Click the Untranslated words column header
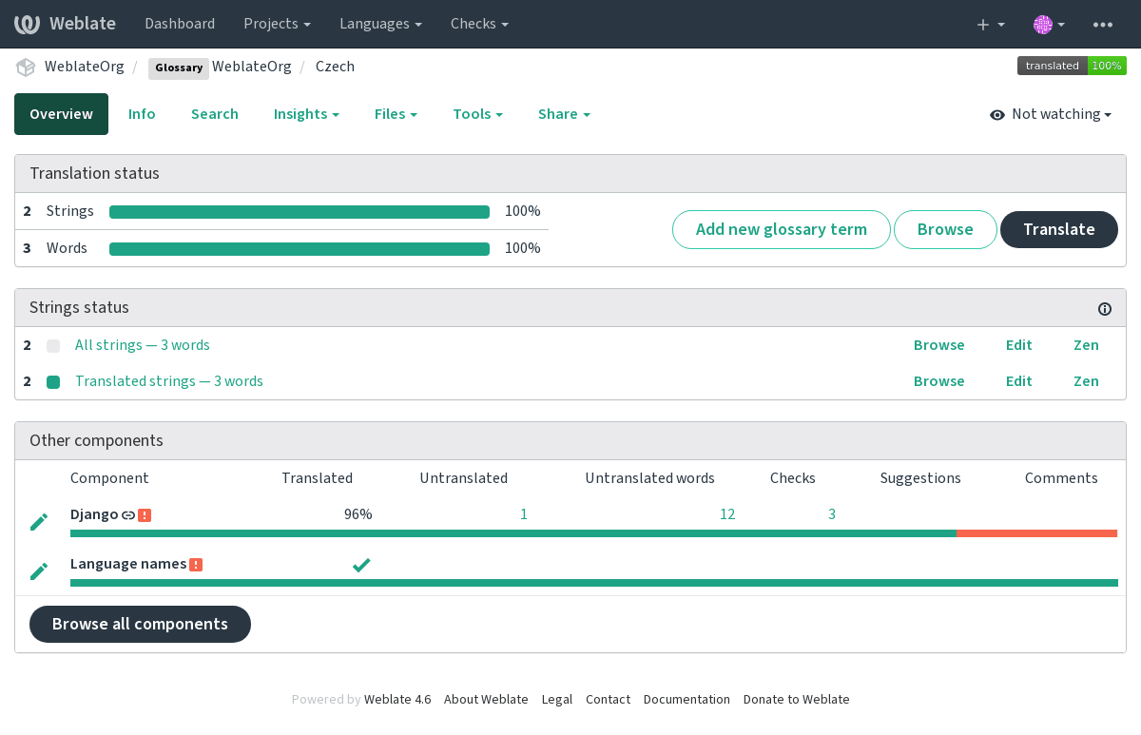 [x=649, y=478]
